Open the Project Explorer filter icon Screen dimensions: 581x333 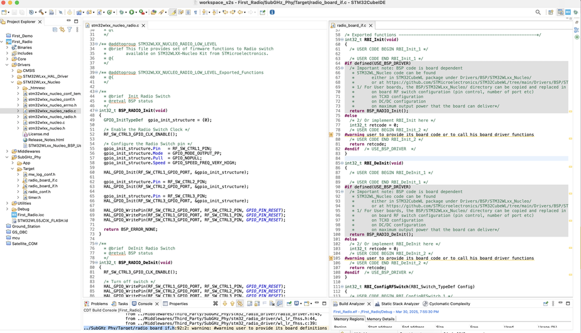point(69,29)
